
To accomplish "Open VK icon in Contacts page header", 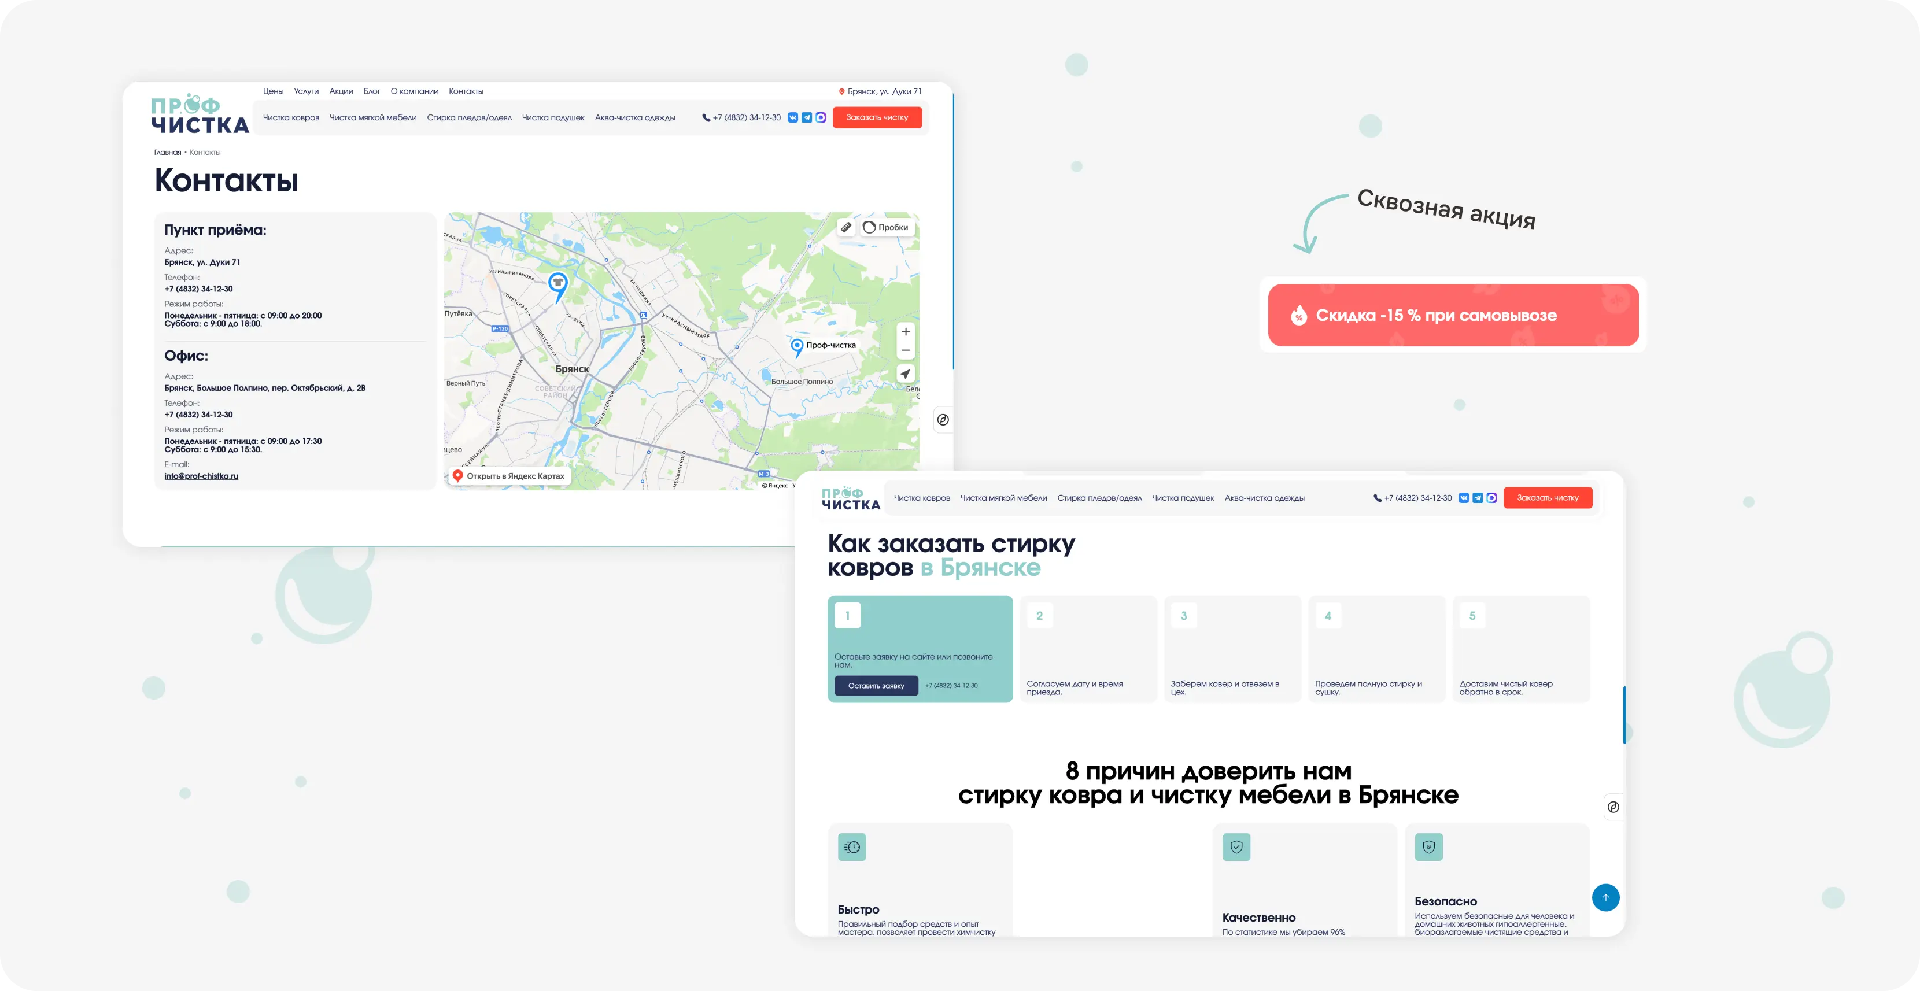I will [792, 117].
